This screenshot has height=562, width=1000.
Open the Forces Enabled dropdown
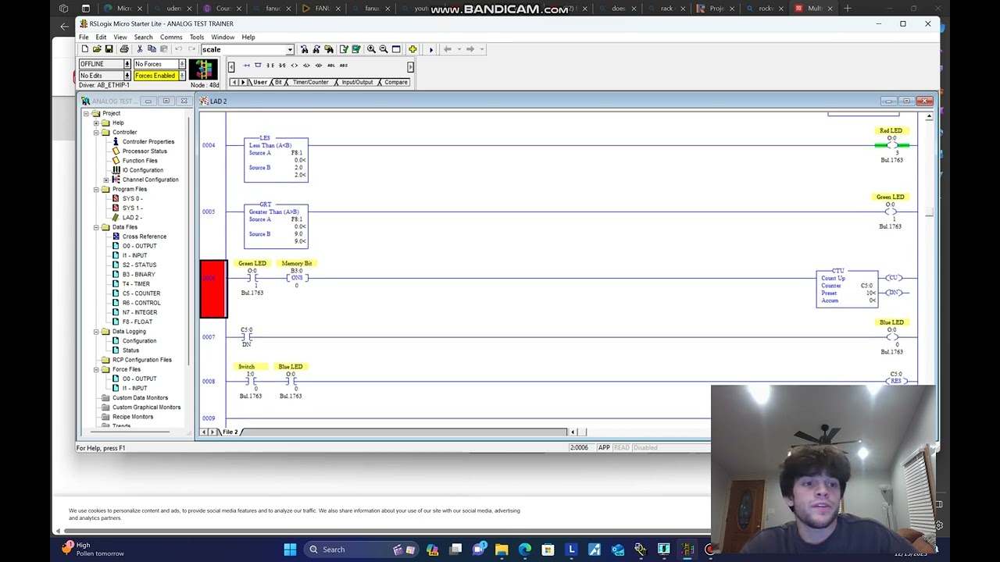tap(182, 76)
